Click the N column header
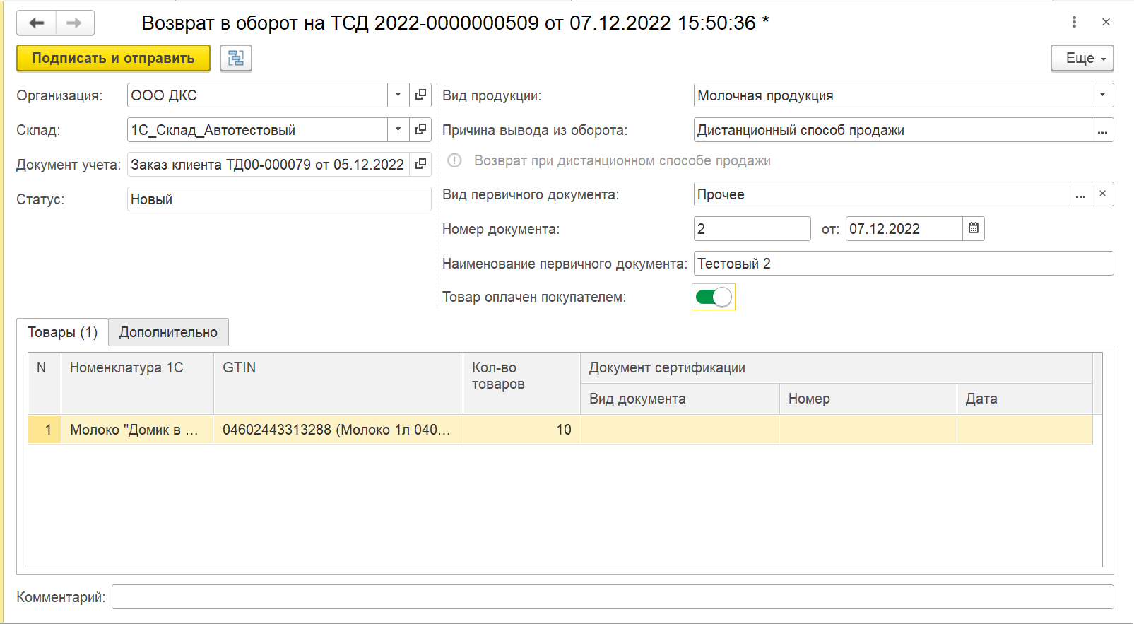The height and width of the screenshot is (624, 1134). pyautogui.click(x=45, y=383)
